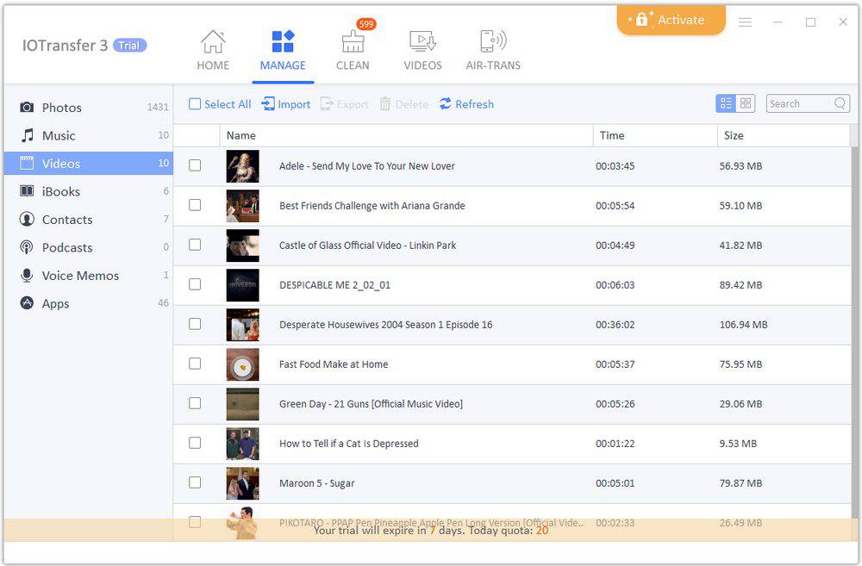Sort by the Time column header
This screenshot has height=566, width=862.
pyautogui.click(x=655, y=135)
